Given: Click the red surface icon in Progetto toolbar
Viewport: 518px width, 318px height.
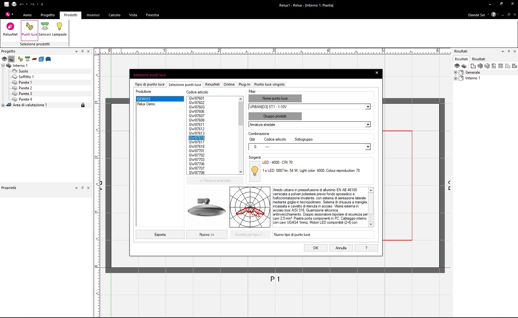Looking at the screenshot, I should pos(34,59).
